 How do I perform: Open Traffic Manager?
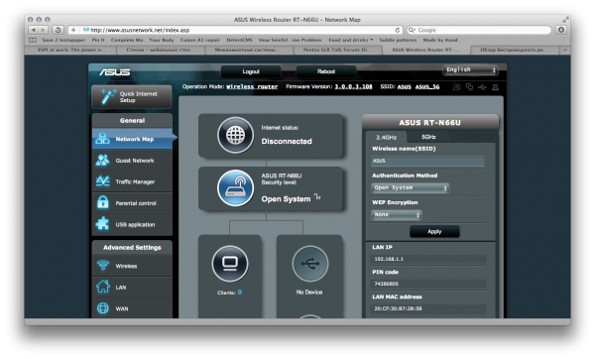133,181
